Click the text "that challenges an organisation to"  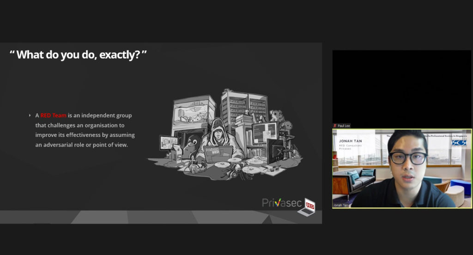(x=79, y=125)
